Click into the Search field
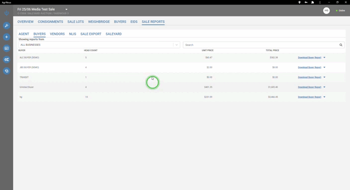 tap(261, 45)
